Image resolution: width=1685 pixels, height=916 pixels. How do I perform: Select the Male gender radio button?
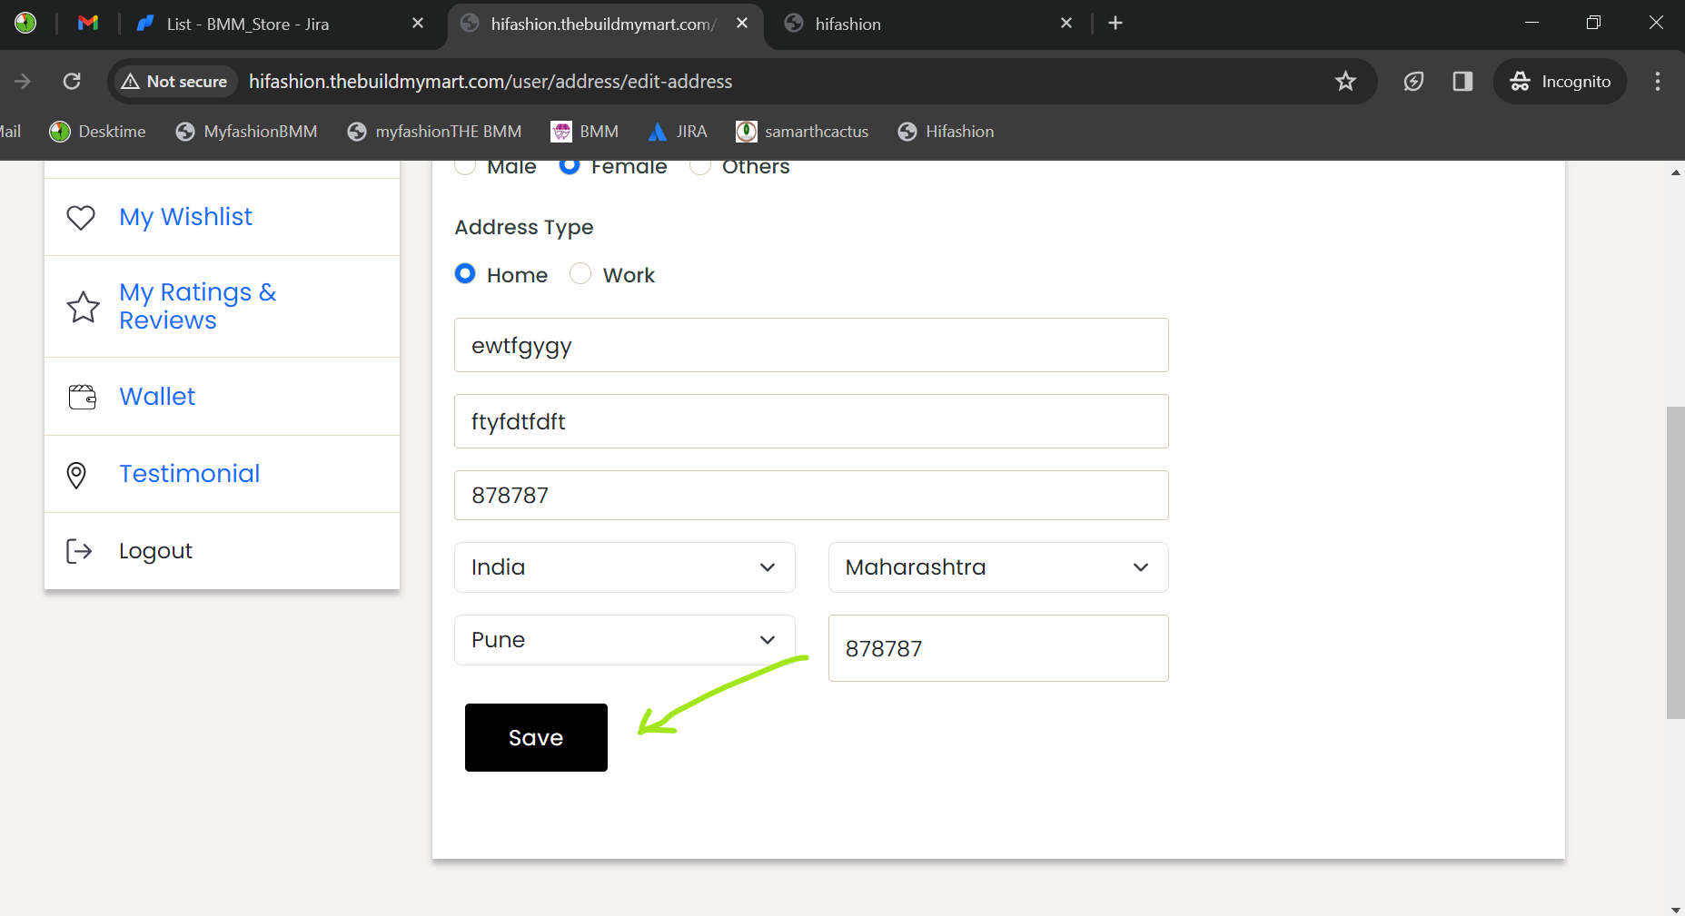(x=465, y=166)
